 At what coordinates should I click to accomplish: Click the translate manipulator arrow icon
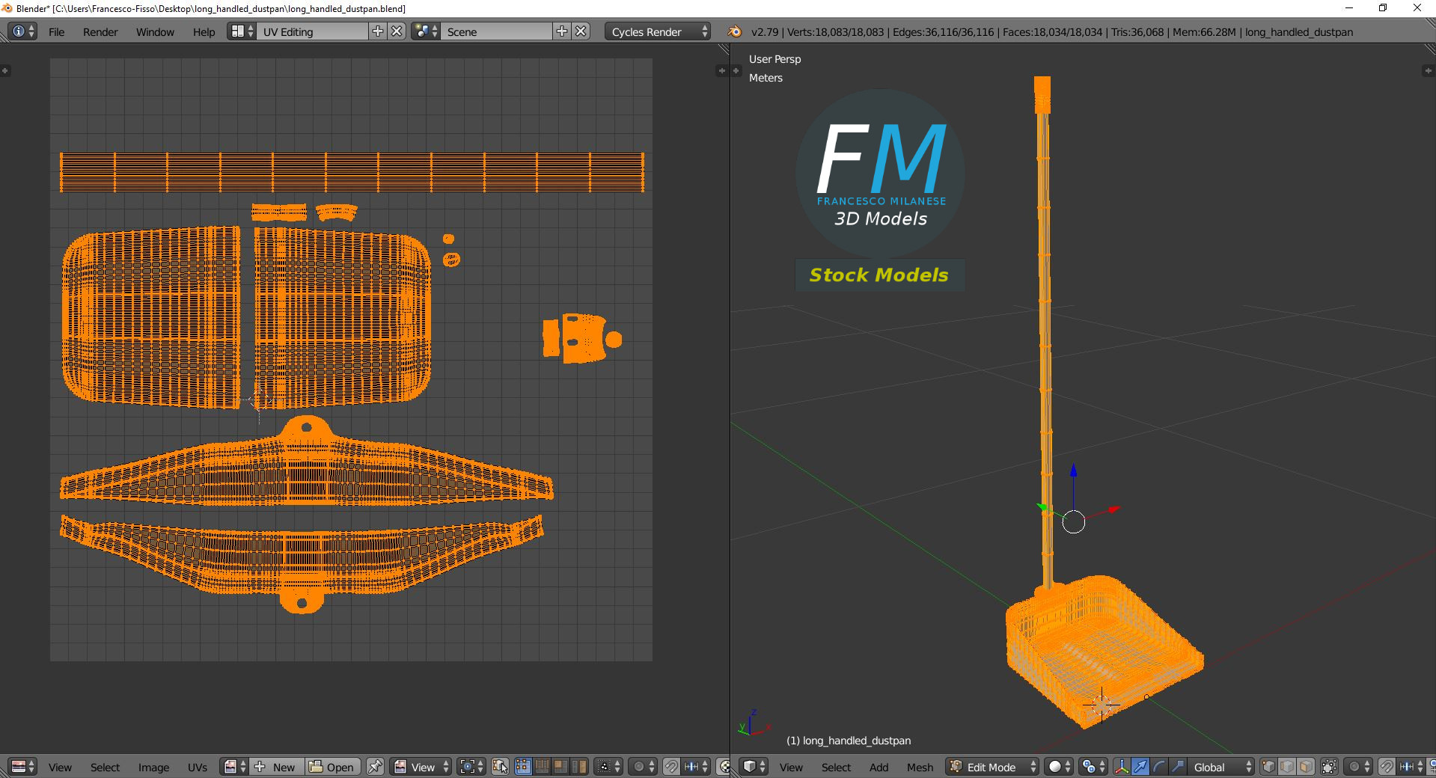(1140, 767)
